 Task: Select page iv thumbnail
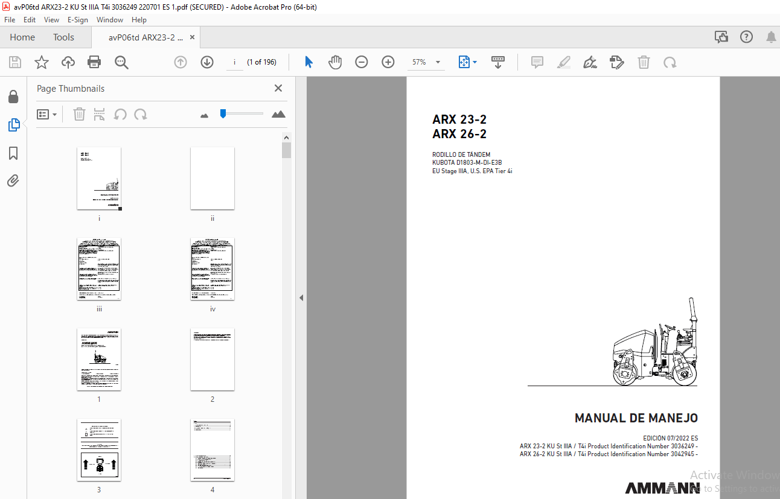pos(213,269)
